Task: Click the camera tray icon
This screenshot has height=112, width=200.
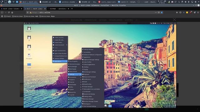Action: click(x=172, y=2)
